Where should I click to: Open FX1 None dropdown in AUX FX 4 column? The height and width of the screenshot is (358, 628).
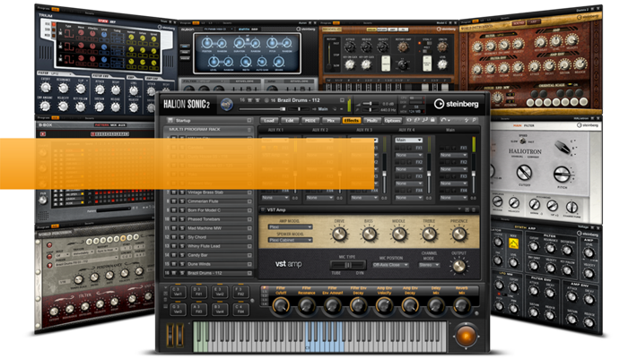click(x=408, y=155)
